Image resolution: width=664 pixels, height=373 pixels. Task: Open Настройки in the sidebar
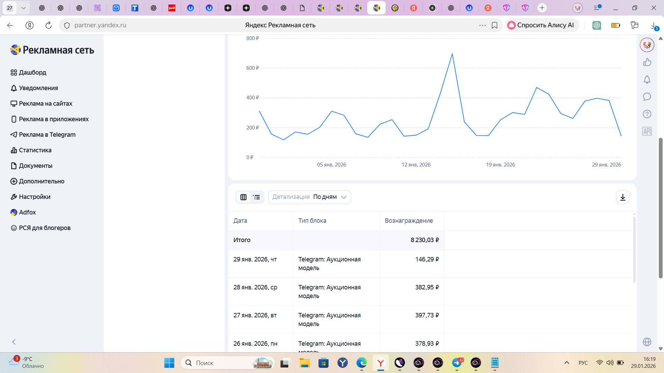click(35, 197)
